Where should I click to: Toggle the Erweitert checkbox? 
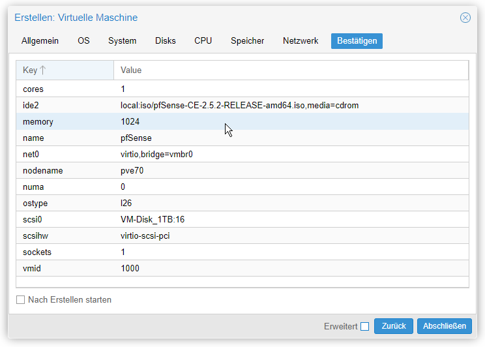tap(364, 326)
